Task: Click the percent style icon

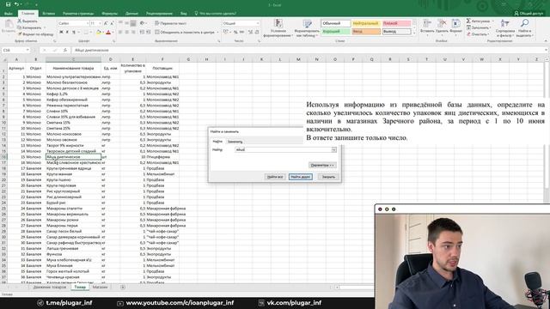Action: pos(235,33)
